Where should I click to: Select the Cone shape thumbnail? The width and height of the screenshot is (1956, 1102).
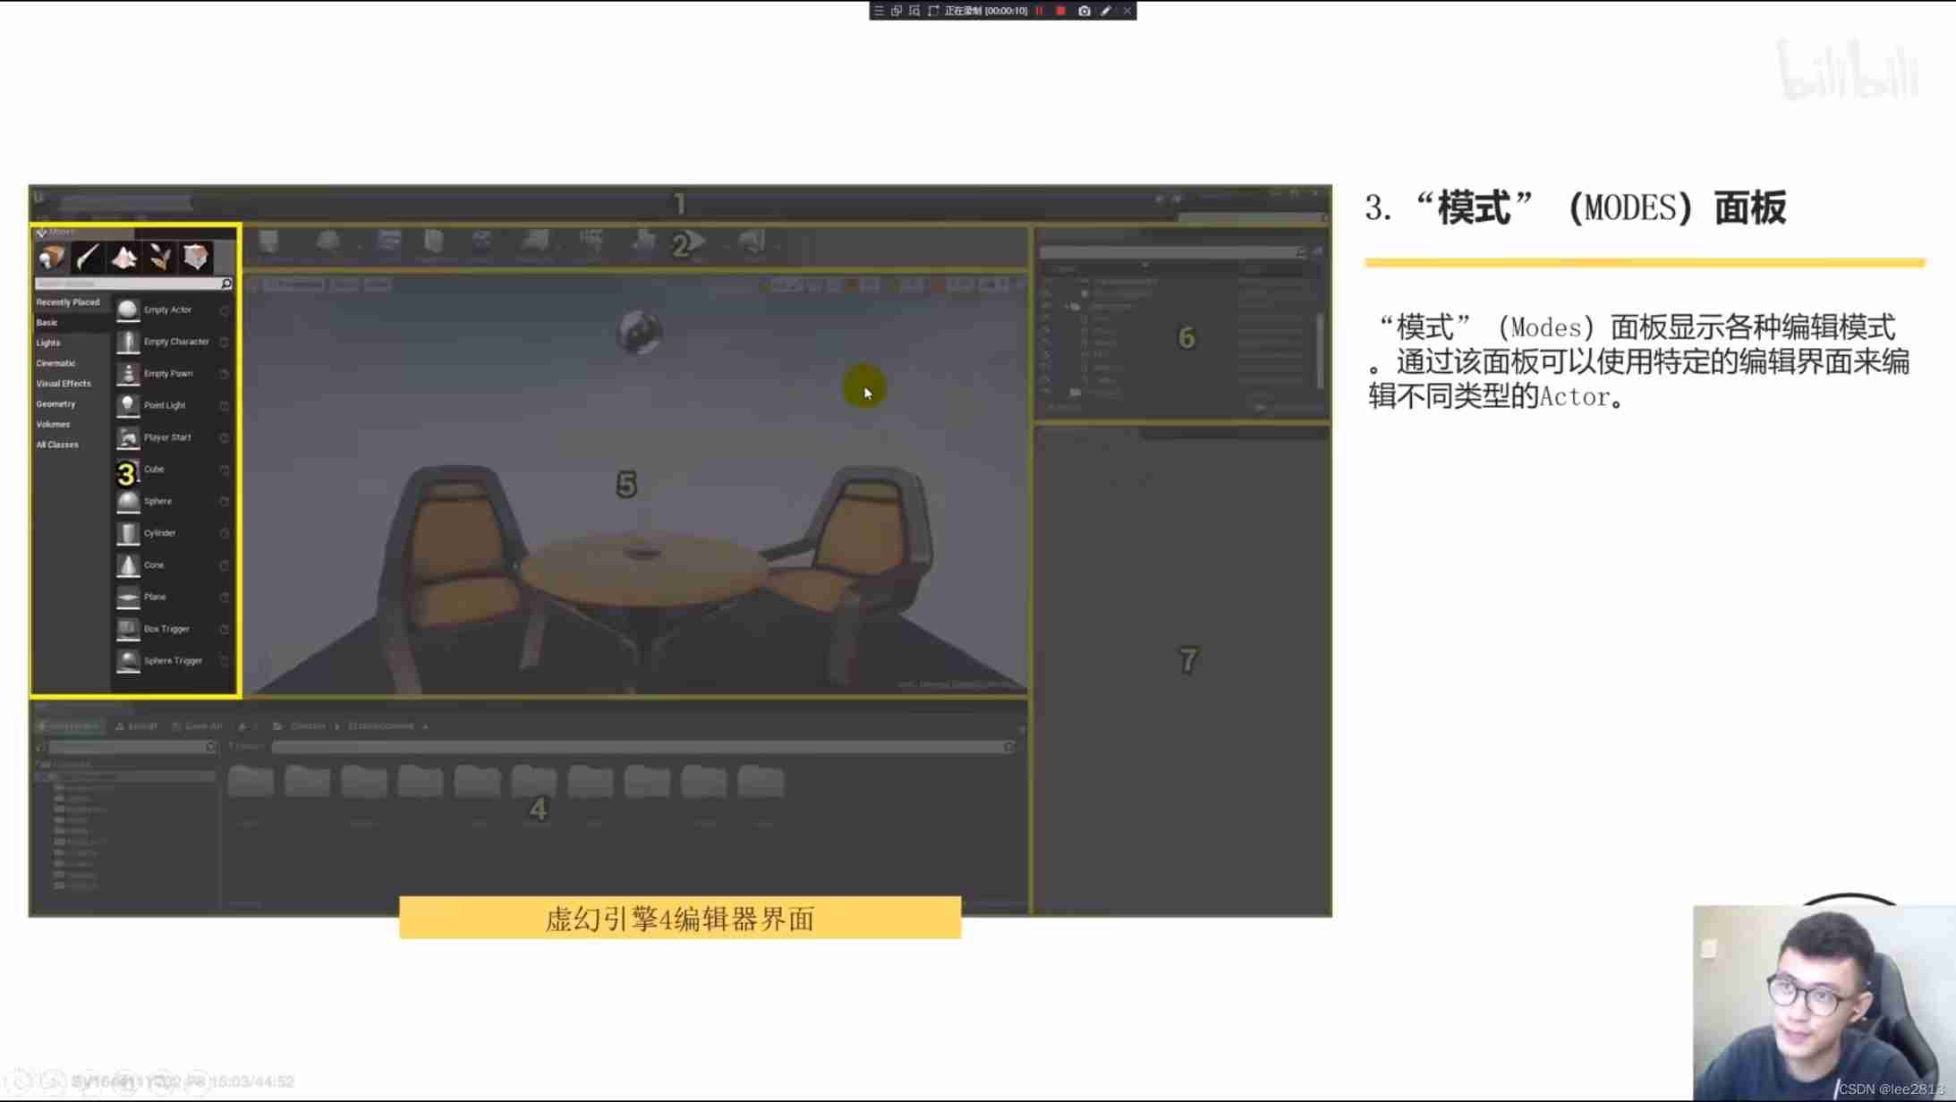click(x=128, y=565)
